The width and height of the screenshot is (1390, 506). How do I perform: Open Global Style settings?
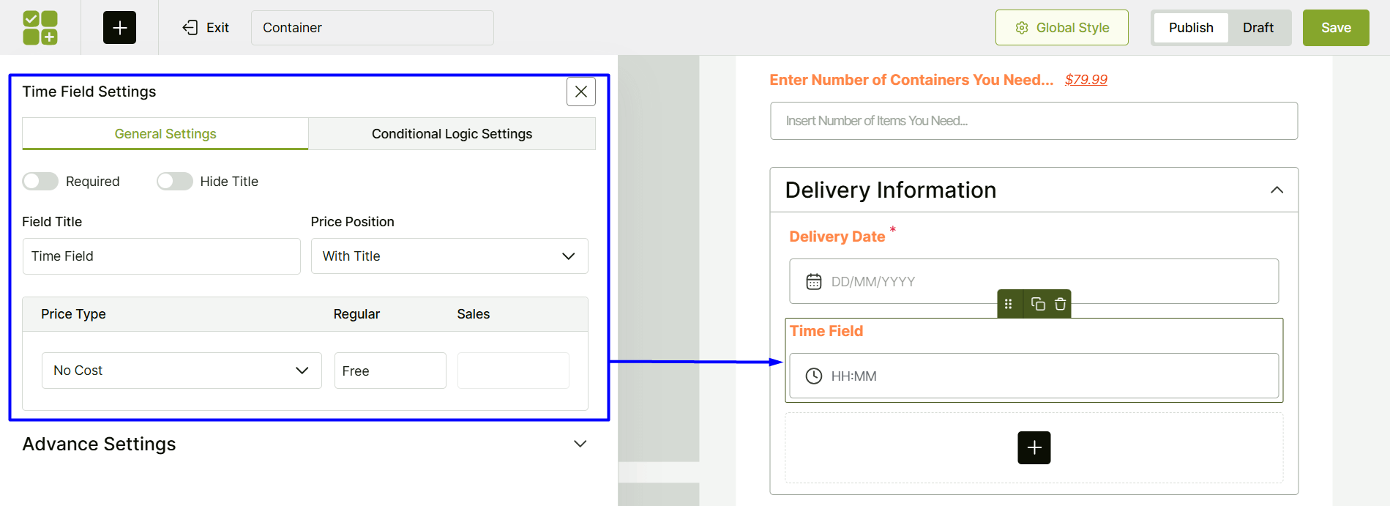pyautogui.click(x=1061, y=28)
